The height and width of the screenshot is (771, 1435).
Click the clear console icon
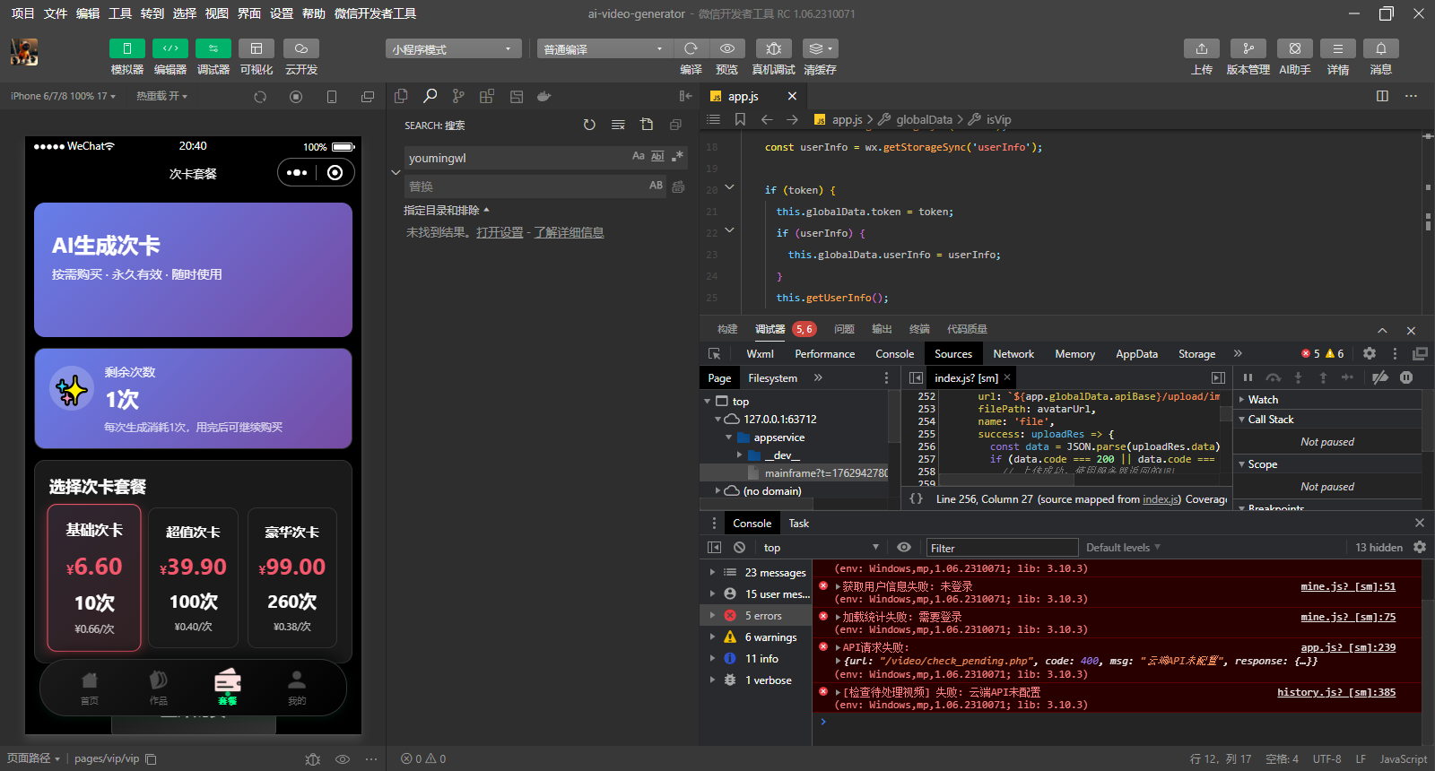pyautogui.click(x=739, y=548)
